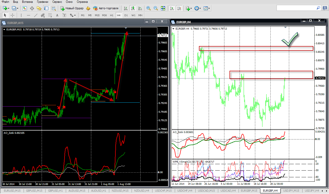Select the cursor arrow tool

[x=5, y=15]
